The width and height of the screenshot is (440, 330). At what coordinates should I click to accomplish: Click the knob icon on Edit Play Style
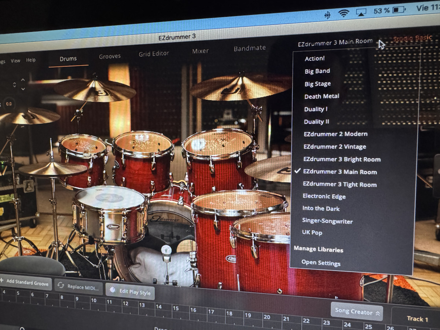[x=113, y=290]
